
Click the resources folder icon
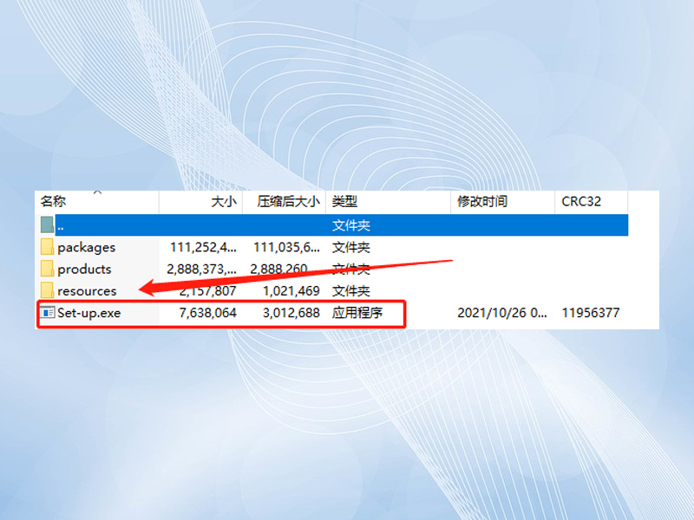[47, 290]
